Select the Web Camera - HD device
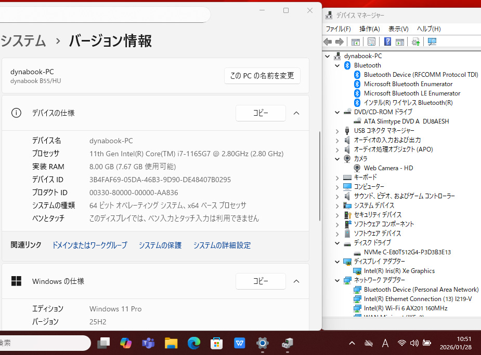This screenshot has width=481, height=355. coord(388,168)
